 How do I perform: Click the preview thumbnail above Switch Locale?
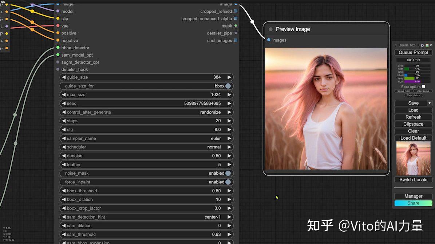(413, 159)
